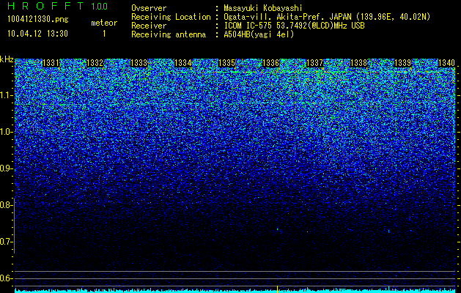Click the 1333 time marker
461x293 pixels.
tap(139, 63)
